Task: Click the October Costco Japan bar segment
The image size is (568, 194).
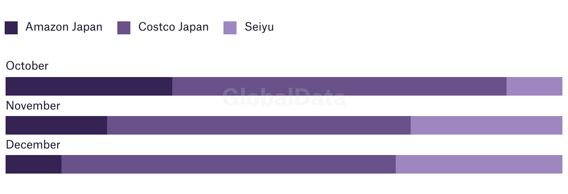Action: [x=339, y=86]
